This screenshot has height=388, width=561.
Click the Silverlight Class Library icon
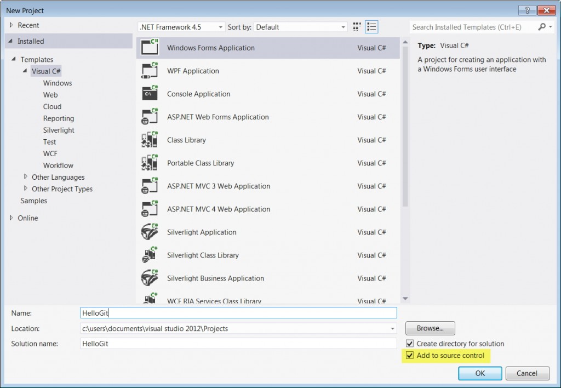click(x=150, y=255)
